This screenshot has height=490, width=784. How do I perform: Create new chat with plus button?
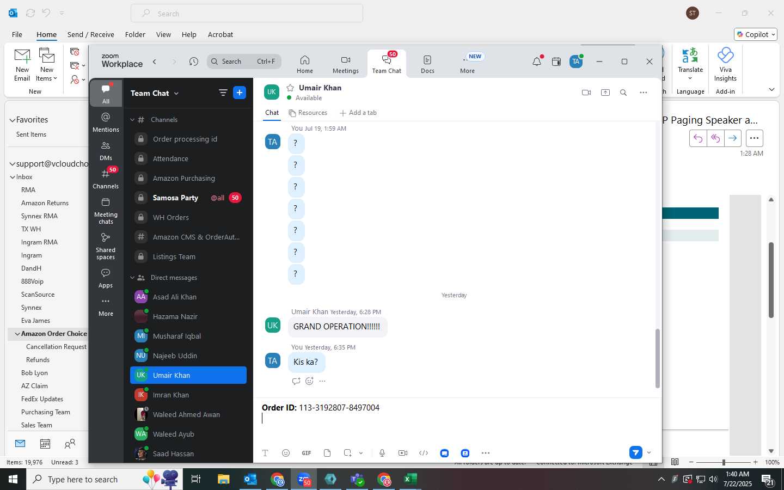click(x=240, y=93)
